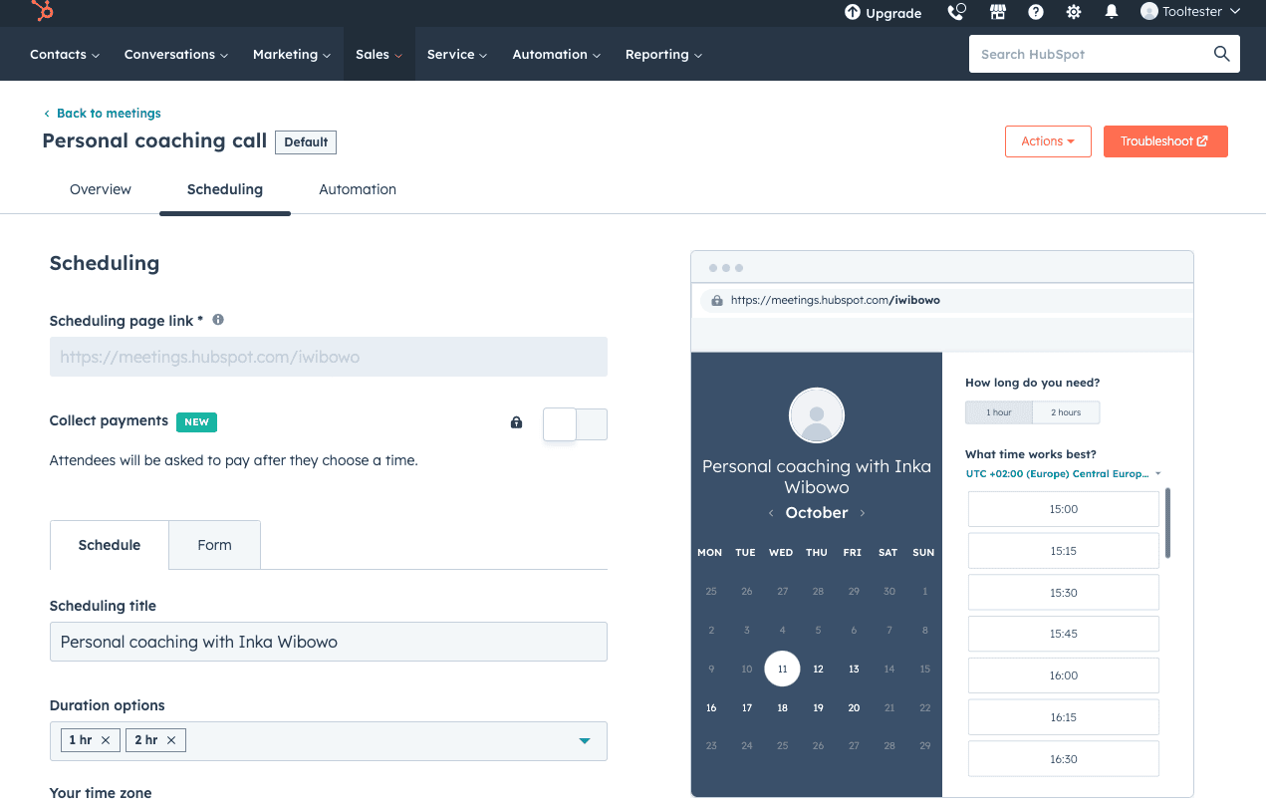Select October 18 in the calendar
Viewport: 1266px width, 807px height.
[x=783, y=708]
